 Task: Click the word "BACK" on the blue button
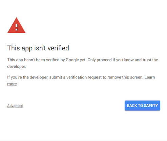(x=132, y=105)
